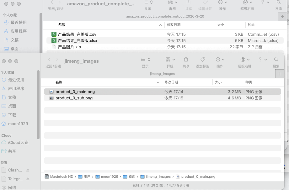Viewport: 289px width, 190px height.
Task: Open iCloud云盘 from the sidebar
Action: pyautogui.click(x=18, y=142)
